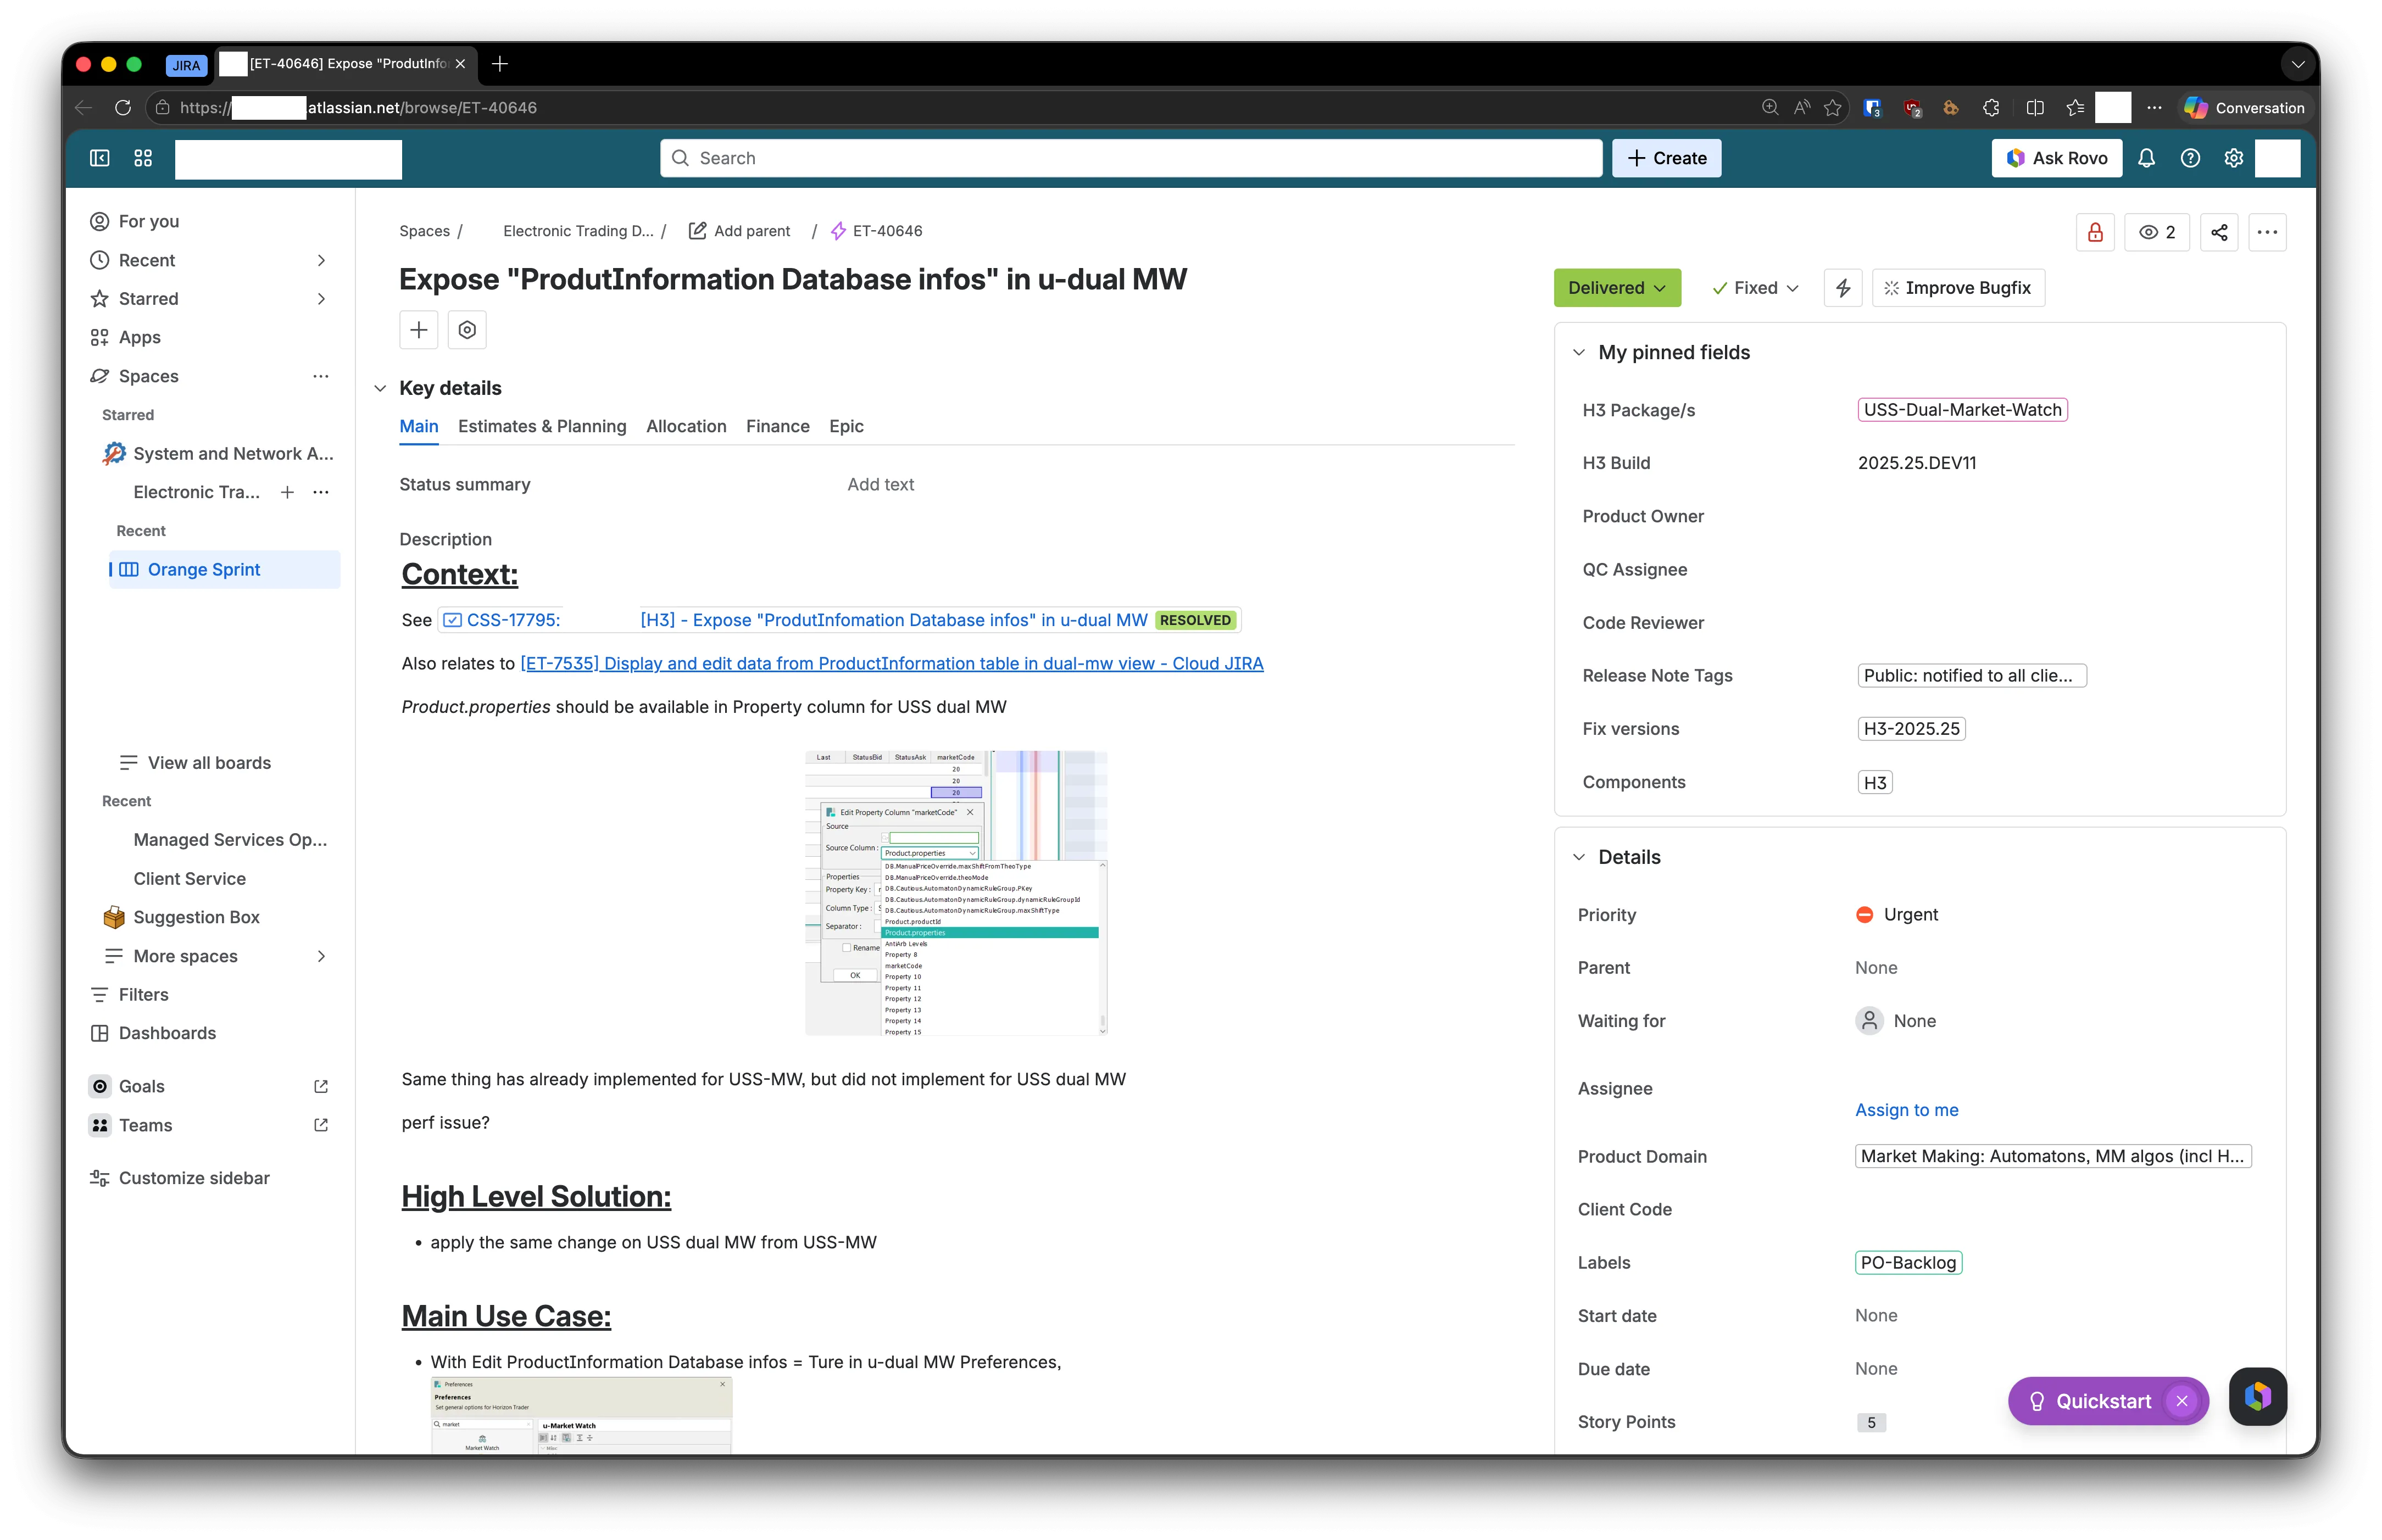Open watchers eye icon with count 2

click(x=2157, y=232)
